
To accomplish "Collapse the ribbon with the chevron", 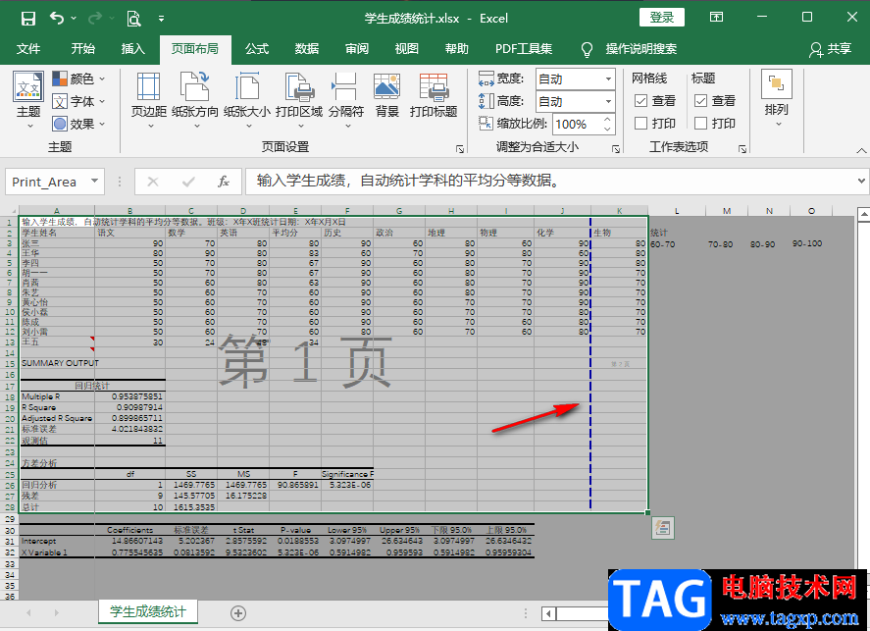I will tap(861, 150).
